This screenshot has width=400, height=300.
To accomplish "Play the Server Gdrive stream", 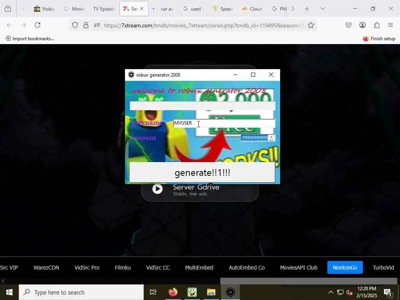I will [157, 189].
